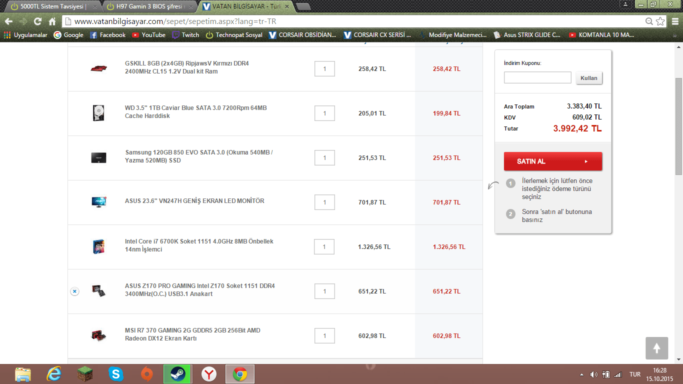Image resolution: width=683 pixels, height=384 pixels.
Task: Open Steam from the taskbar
Action: 178,374
